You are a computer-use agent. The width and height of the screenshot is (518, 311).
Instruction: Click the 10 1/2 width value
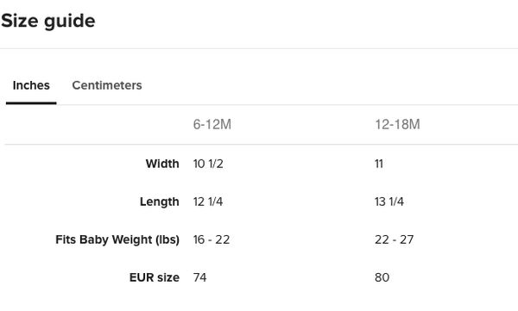click(208, 164)
